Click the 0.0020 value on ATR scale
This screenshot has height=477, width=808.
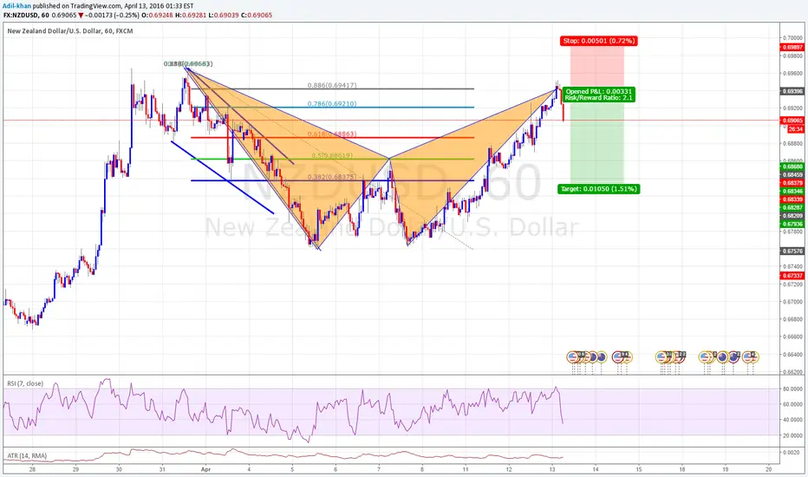(792, 452)
